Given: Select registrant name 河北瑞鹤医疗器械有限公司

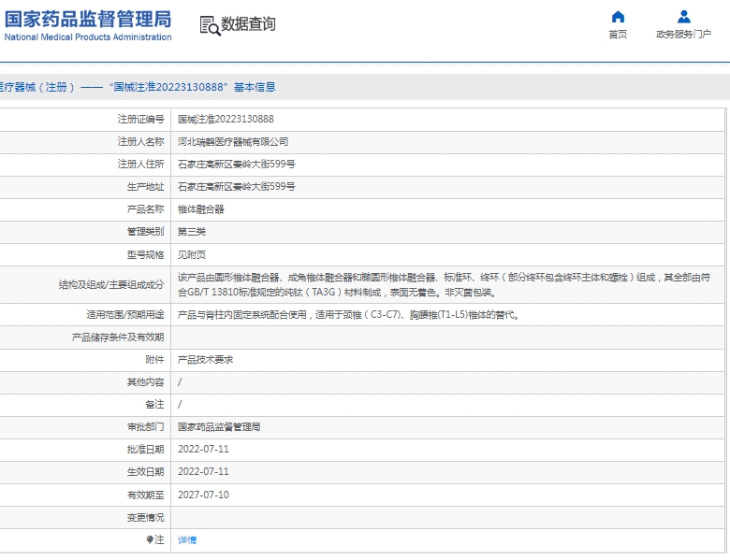Looking at the screenshot, I should point(233,142).
